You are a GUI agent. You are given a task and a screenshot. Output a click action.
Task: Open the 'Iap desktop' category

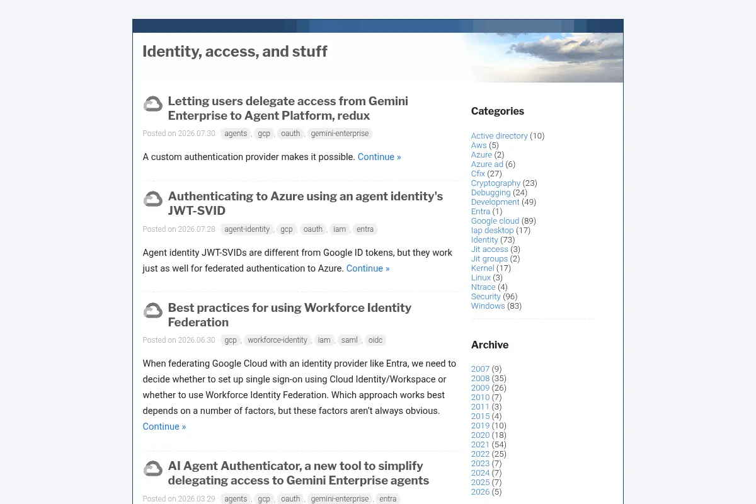(x=493, y=231)
